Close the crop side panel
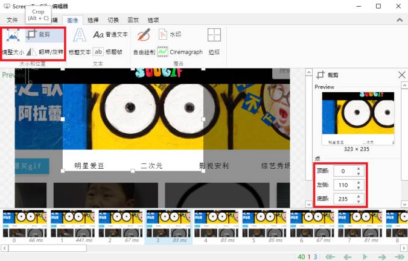Viewport: 408px width, 261px height. point(401,75)
